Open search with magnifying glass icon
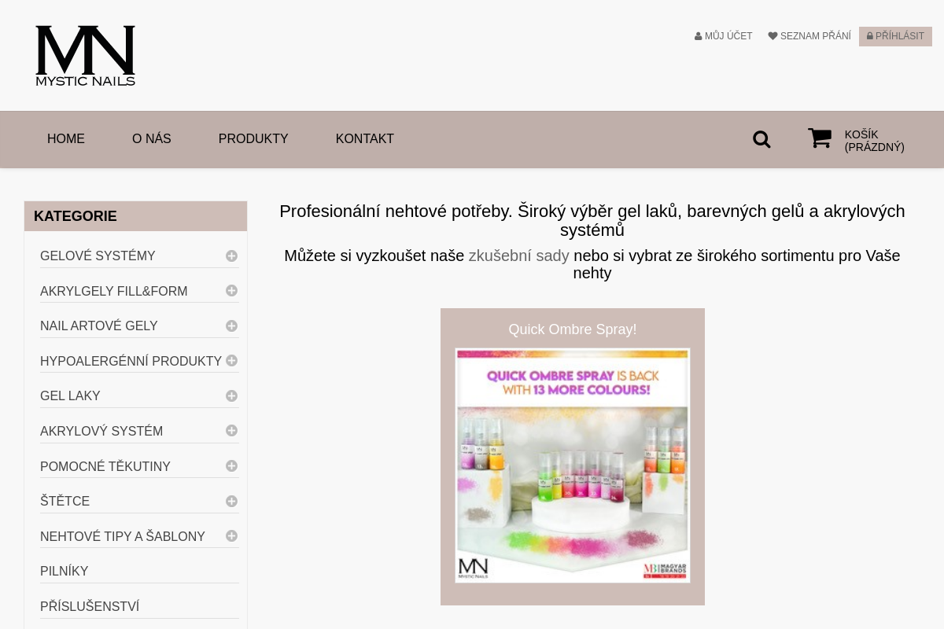The width and height of the screenshot is (944, 629). click(x=761, y=139)
